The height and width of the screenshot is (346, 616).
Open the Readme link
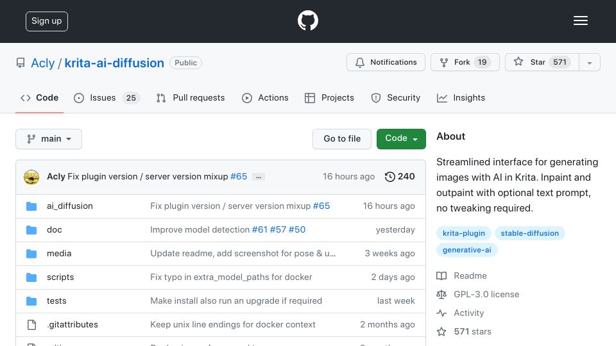pos(470,276)
